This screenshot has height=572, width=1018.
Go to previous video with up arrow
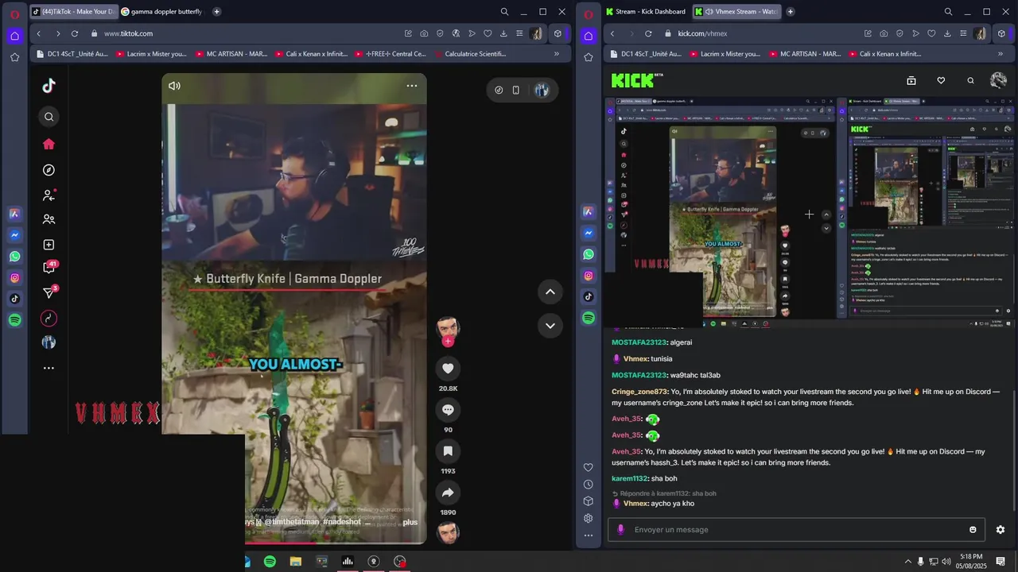pos(550,292)
